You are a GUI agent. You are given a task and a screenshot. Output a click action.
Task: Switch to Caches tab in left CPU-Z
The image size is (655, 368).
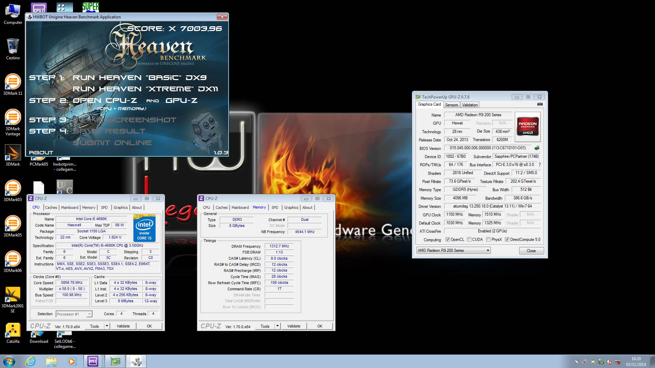pyautogui.click(x=51, y=208)
